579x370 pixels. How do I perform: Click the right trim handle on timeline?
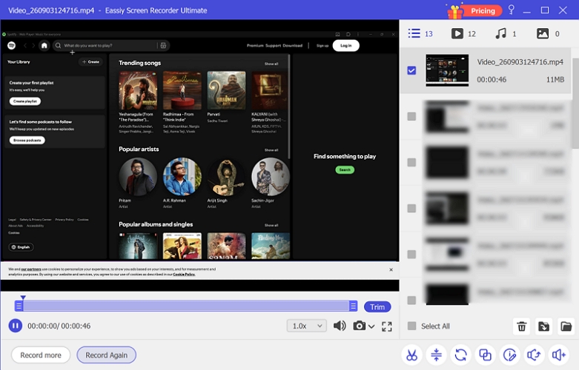(x=354, y=306)
